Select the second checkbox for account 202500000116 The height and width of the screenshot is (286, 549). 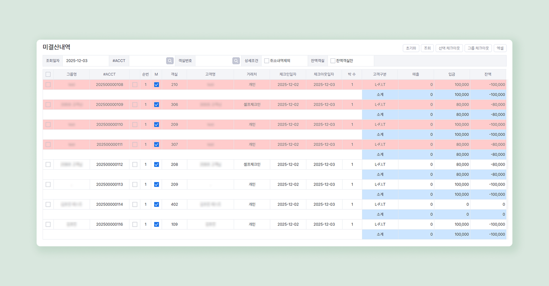(x=135, y=224)
